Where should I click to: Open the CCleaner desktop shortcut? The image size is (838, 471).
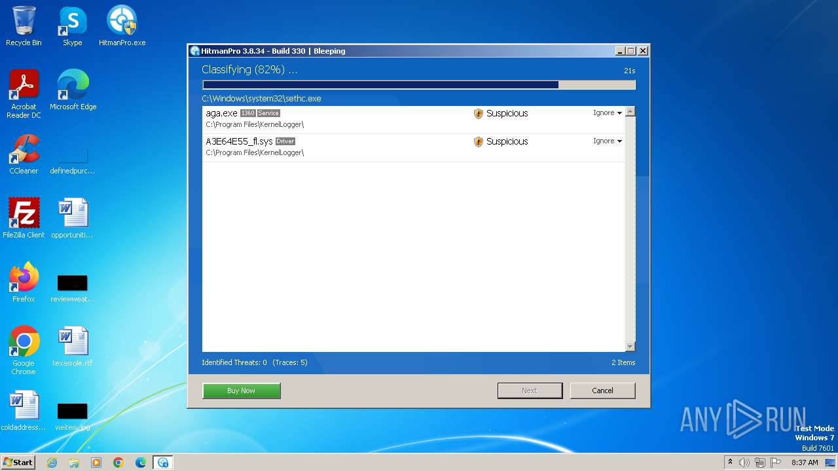[x=24, y=154]
